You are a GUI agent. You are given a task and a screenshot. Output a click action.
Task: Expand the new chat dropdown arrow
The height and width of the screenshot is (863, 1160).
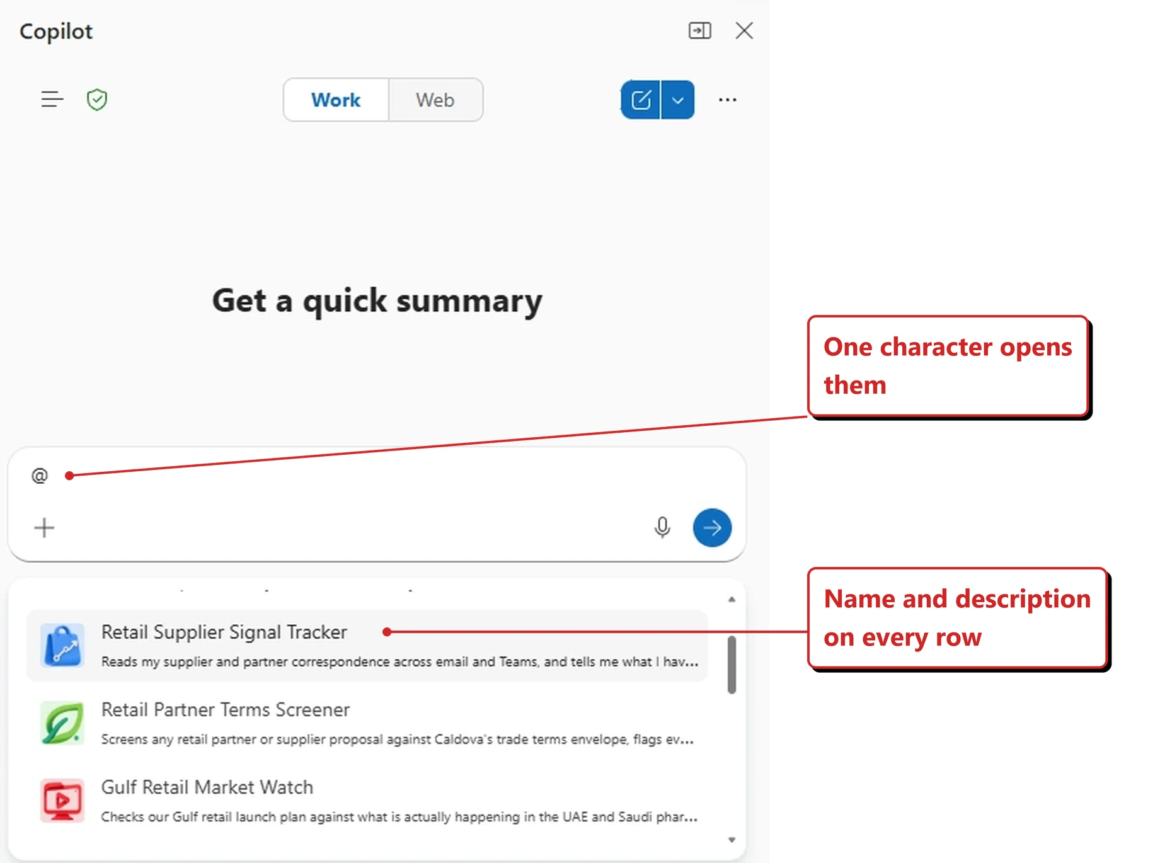click(678, 100)
